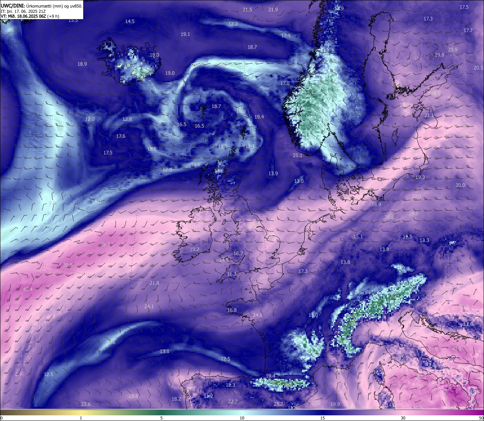
Task: Click the 19.2 value over Ireland
Action: click(x=194, y=249)
